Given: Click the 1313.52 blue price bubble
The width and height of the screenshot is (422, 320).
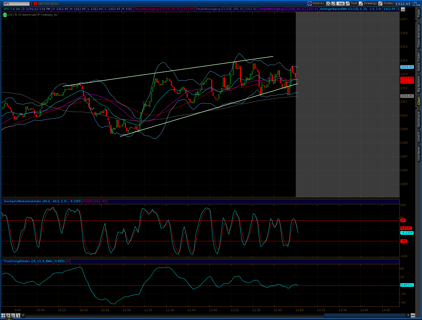Looking at the screenshot, I should pos(407,67).
